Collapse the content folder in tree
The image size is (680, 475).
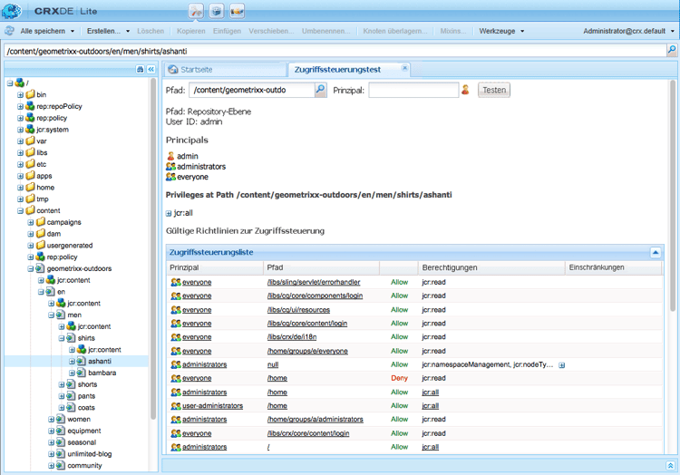pos(20,210)
